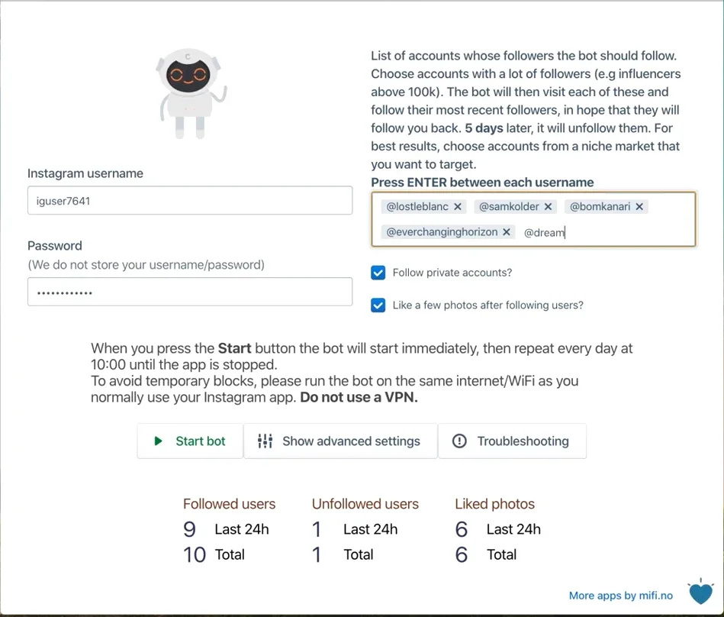Viewport: 724px width, 617px height.
Task: Open More apps by mifi.no link
Action: coord(620,596)
